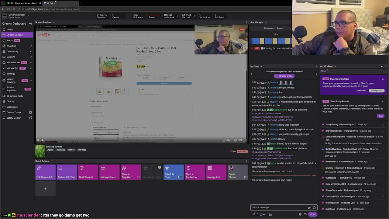Viewport: 389px width, 219px height.
Task: Select Stream Manager in the sidebar
Action: pyautogui.click(x=17, y=35)
